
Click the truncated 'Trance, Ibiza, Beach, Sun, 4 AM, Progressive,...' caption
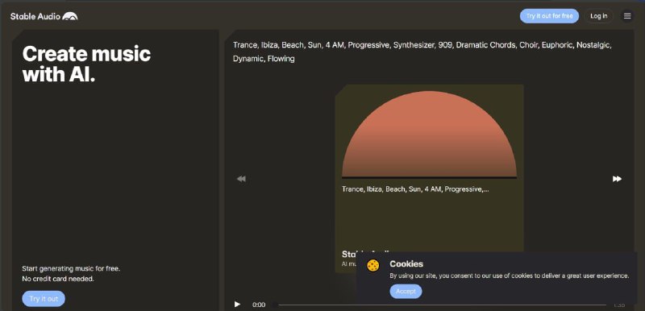coord(415,189)
